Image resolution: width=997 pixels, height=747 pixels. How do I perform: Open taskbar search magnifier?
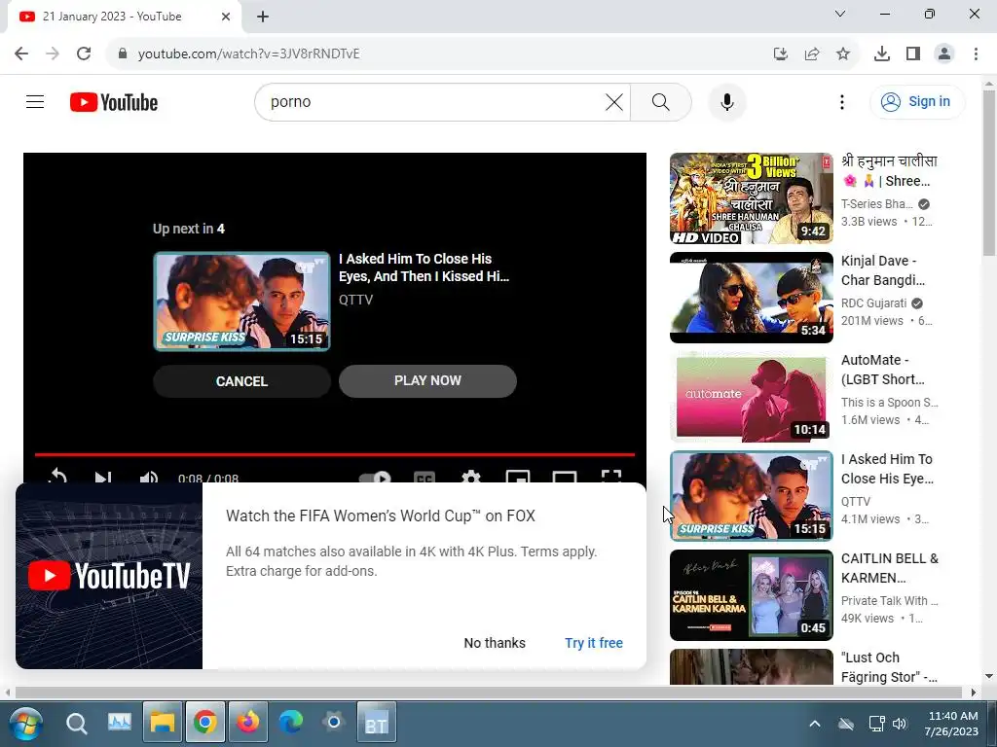76,723
